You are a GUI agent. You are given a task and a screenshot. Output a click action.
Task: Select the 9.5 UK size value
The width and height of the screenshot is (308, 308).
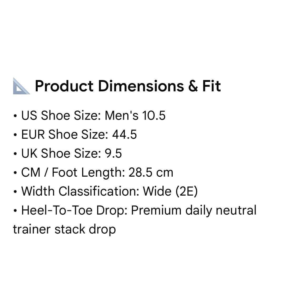click(113, 153)
